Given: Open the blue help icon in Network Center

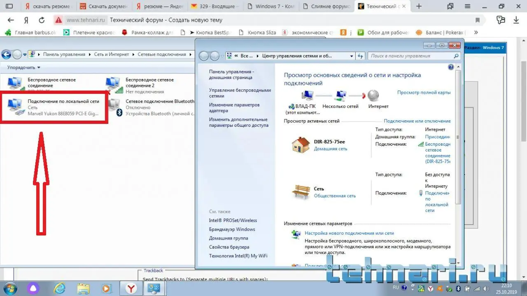Looking at the screenshot, I should [x=451, y=67].
